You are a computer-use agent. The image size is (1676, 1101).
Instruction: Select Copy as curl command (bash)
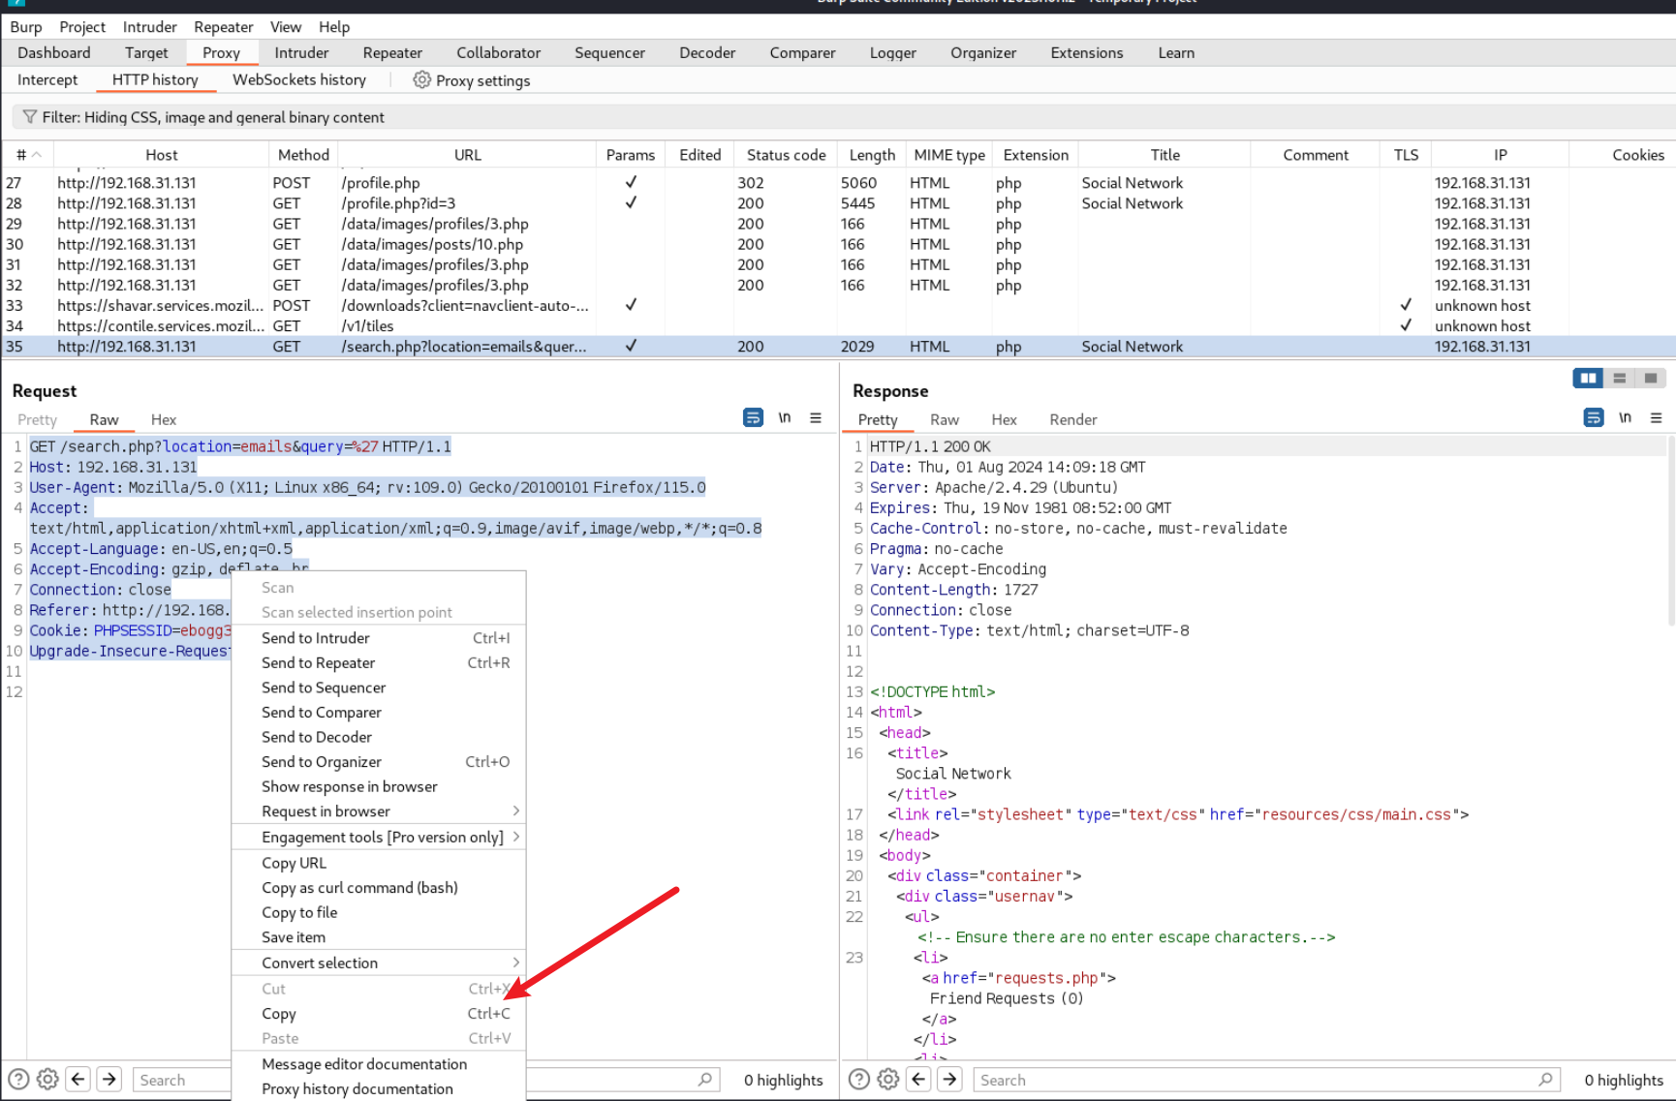(379, 888)
